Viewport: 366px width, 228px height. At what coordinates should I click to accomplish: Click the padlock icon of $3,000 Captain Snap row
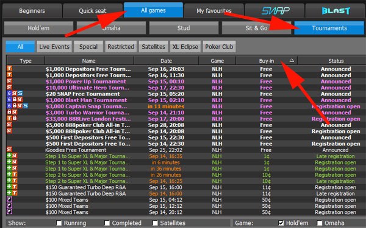(15, 106)
